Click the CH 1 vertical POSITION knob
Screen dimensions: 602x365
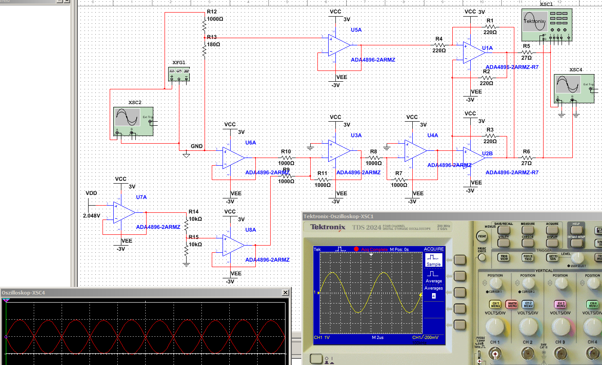tap(495, 283)
